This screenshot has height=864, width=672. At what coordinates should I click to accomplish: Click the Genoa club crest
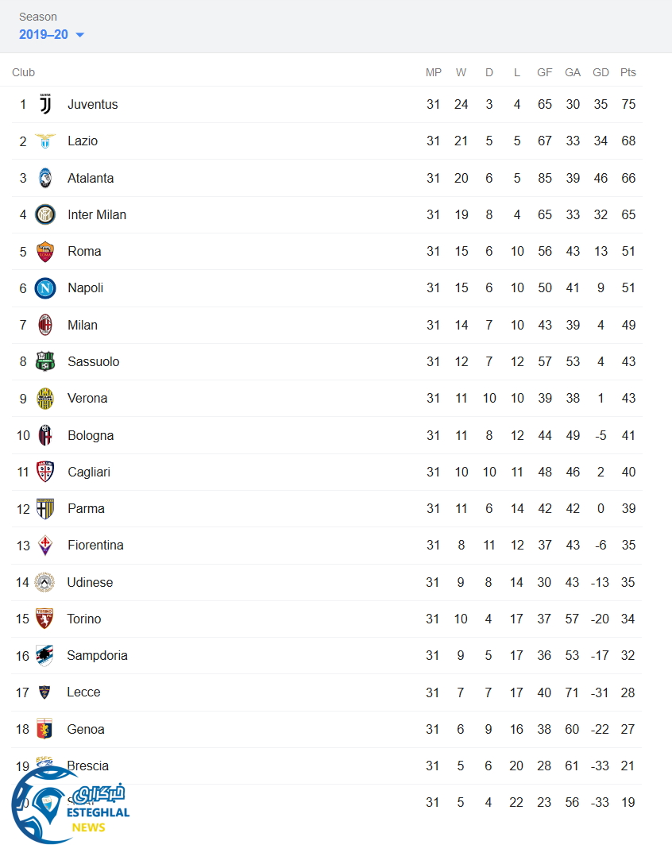[45, 729]
